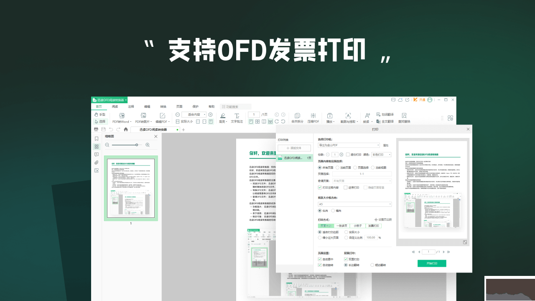Expand the 高亮 color dropdown arrow
The height and width of the screenshot is (301, 535).
pos(227,122)
